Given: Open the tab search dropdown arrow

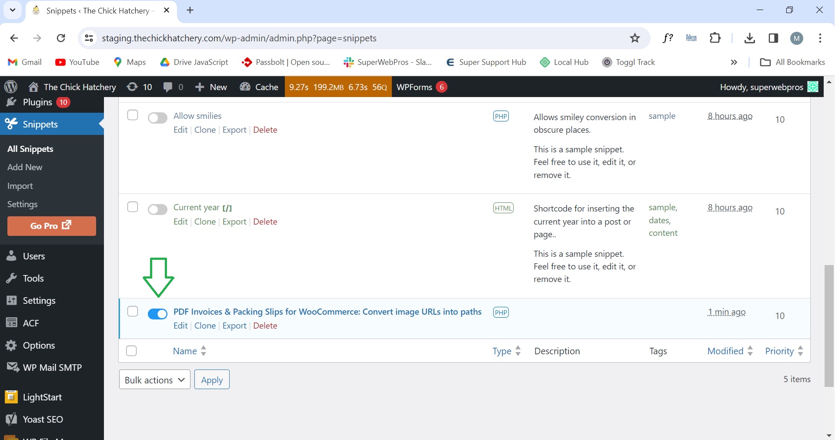Looking at the screenshot, I should coord(13,10).
